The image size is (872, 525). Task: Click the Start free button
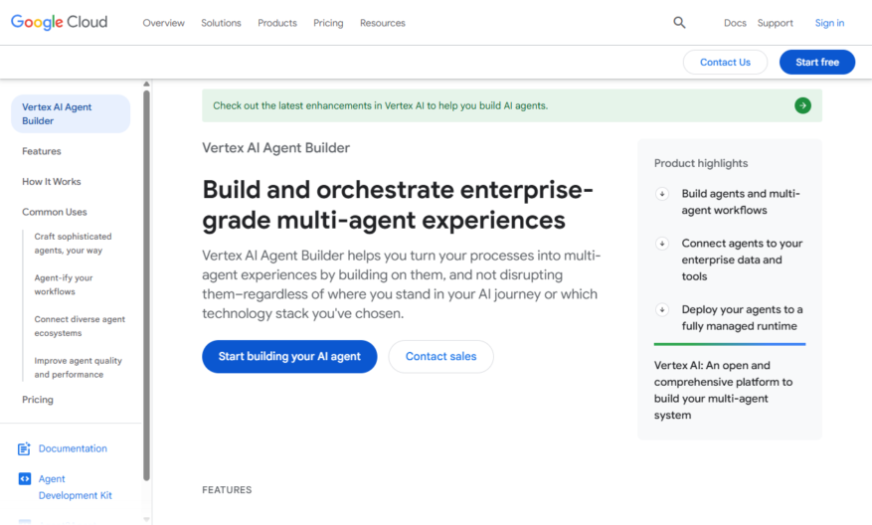click(x=817, y=63)
